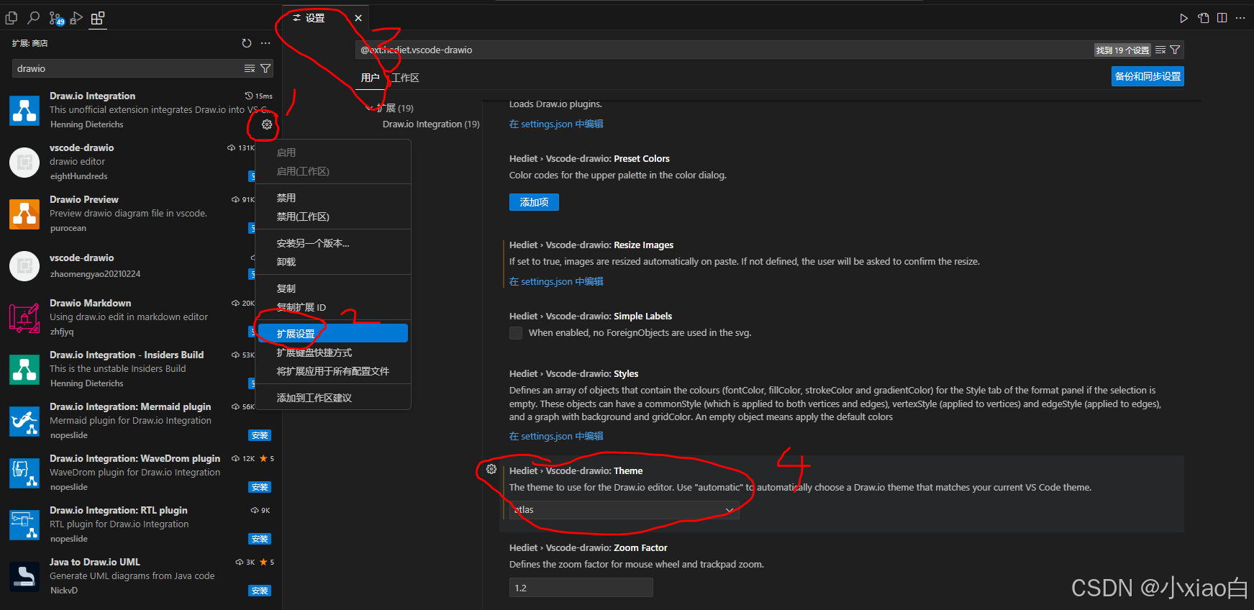Install WaveDrom plugin via 安装 button
The width and height of the screenshot is (1254, 610).
coord(260,487)
